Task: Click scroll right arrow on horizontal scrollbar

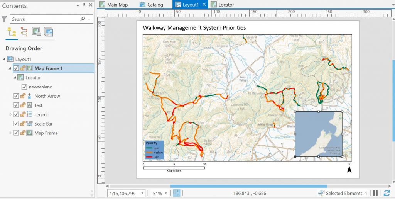Action: [x=390, y=186]
